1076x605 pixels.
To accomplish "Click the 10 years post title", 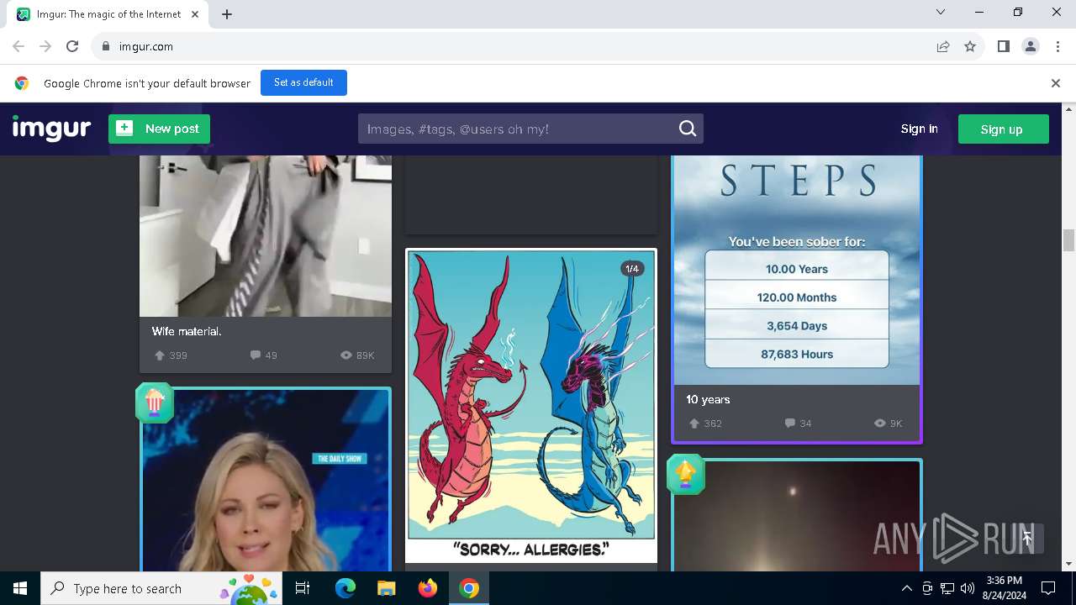I will click(x=708, y=399).
